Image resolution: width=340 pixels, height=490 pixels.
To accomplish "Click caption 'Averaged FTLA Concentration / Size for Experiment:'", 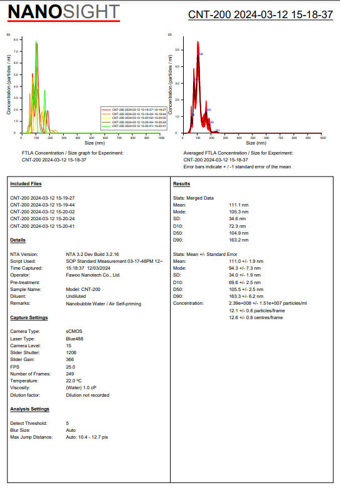I will pyautogui.click(x=238, y=153).
